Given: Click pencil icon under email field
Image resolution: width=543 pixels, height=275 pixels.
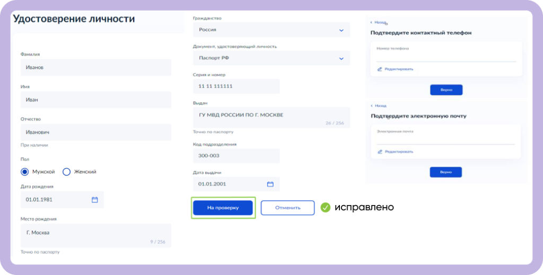Looking at the screenshot, I should (380, 152).
